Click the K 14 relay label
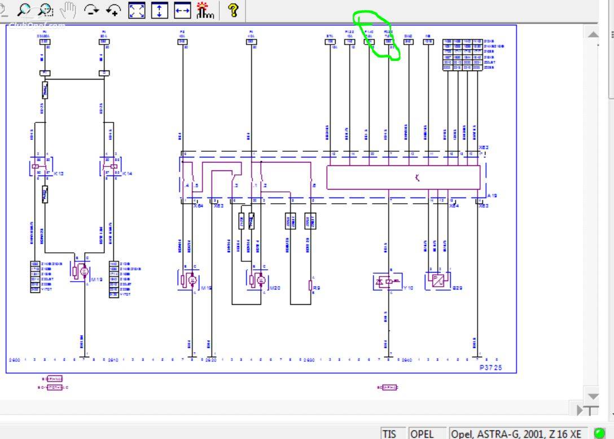Image resolution: width=614 pixels, height=439 pixels. 127,173
